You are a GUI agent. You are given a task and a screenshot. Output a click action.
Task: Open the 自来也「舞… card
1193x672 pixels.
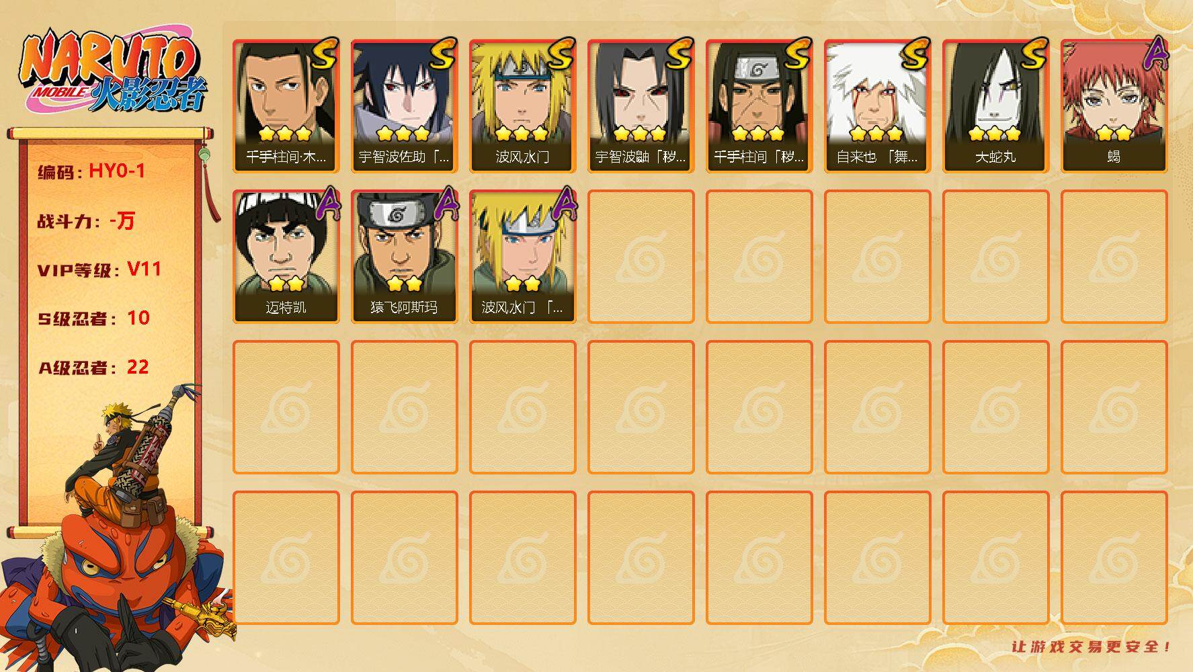pyautogui.click(x=878, y=106)
